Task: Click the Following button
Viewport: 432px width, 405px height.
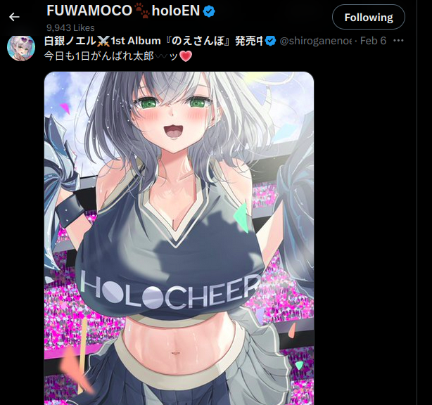Action: click(369, 17)
